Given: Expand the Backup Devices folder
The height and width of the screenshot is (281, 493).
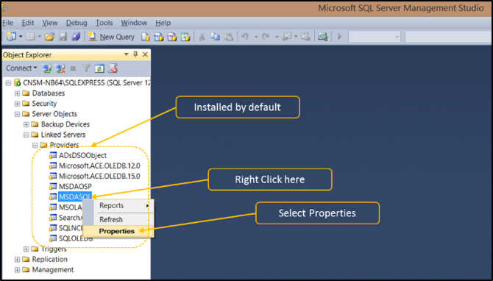Looking at the screenshot, I should click(26, 124).
